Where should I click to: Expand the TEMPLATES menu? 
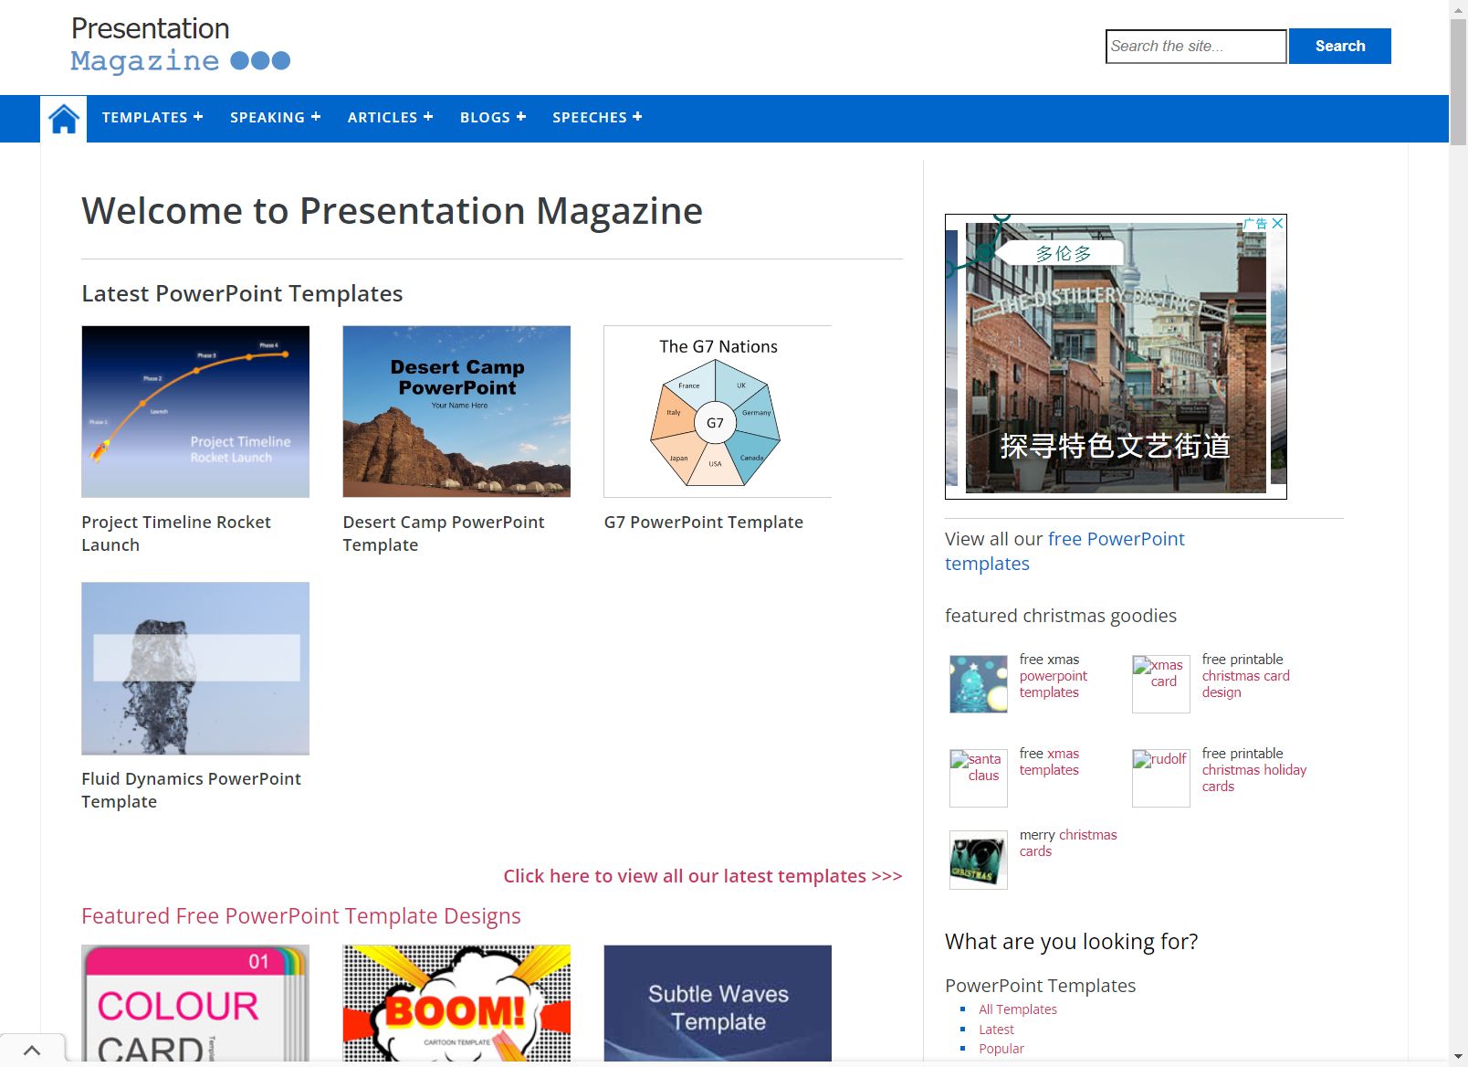(152, 118)
